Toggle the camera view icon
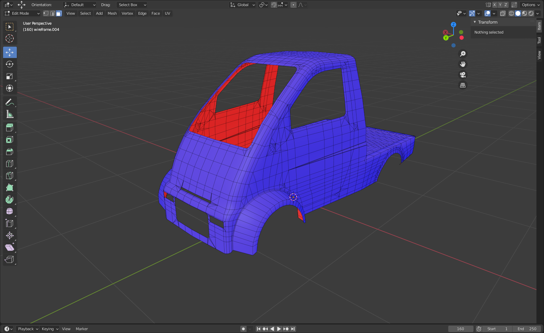 pyautogui.click(x=463, y=75)
